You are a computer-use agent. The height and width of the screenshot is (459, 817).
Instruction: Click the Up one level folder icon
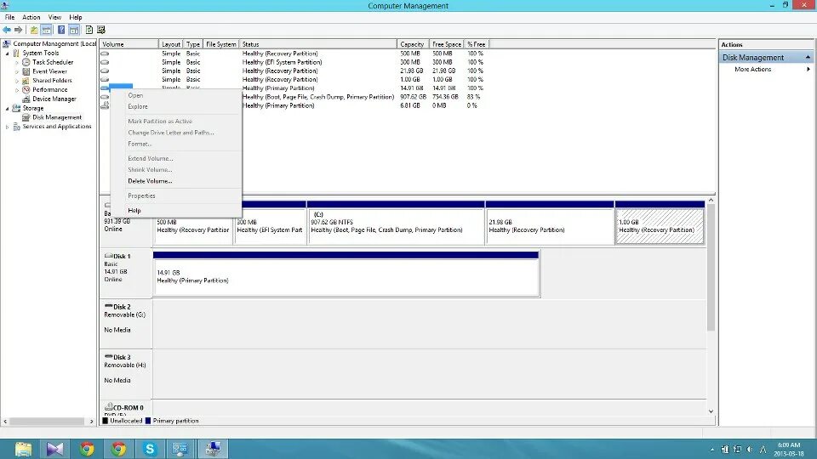34,30
